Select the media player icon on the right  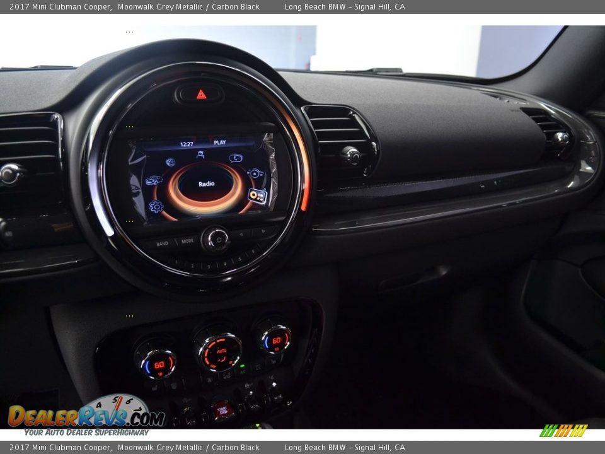(x=255, y=172)
